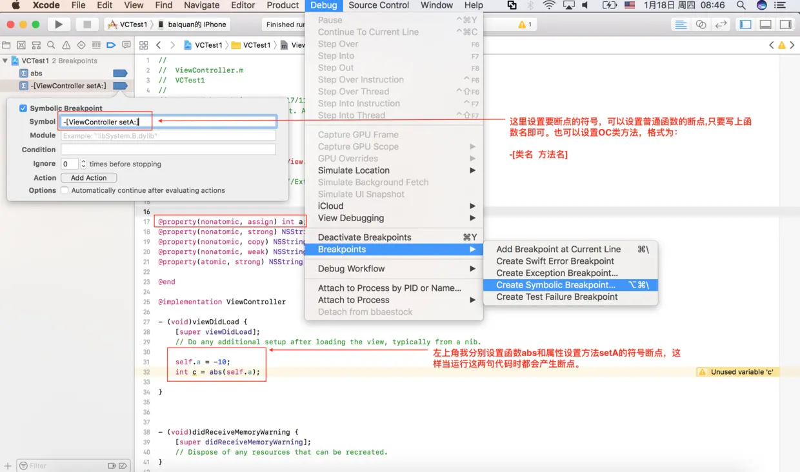Screen dimensions: 800x472
Task: Jump to previous issue arrow
Action: click(772, 45)
